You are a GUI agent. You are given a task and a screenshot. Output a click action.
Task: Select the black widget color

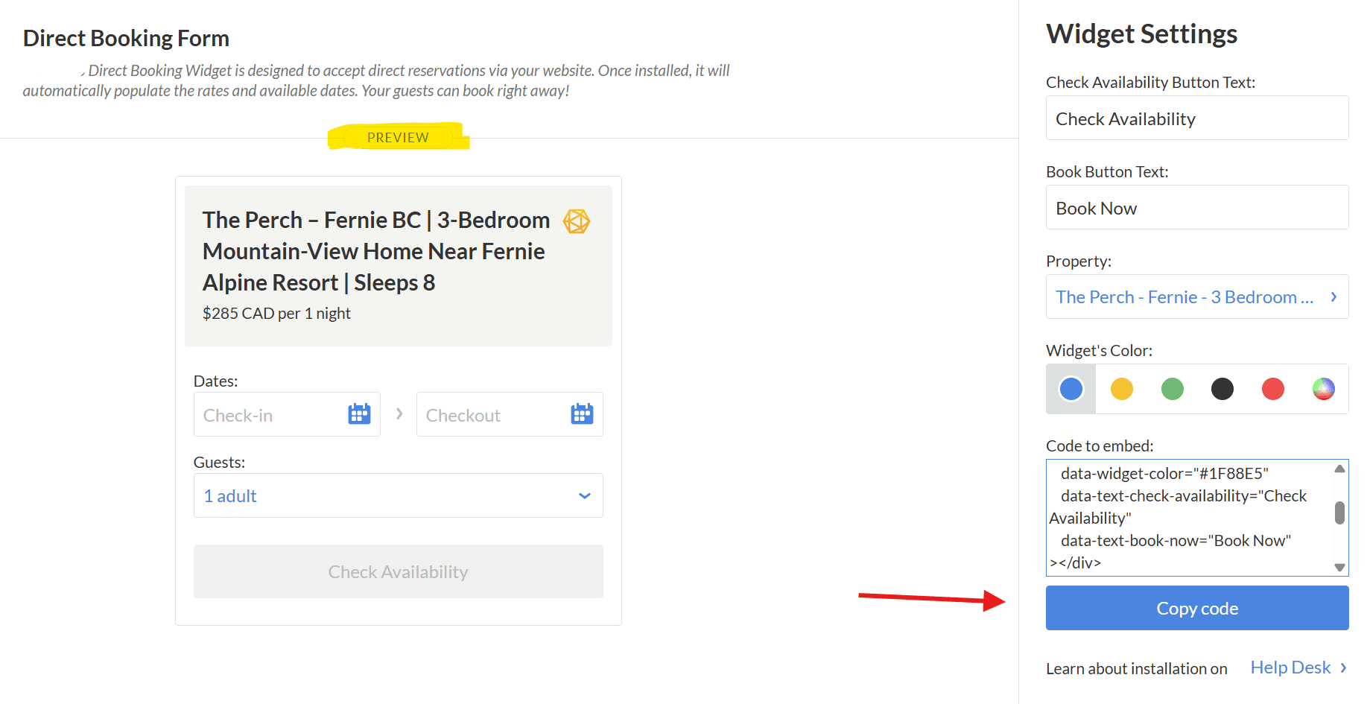[x=1222, y=389]
